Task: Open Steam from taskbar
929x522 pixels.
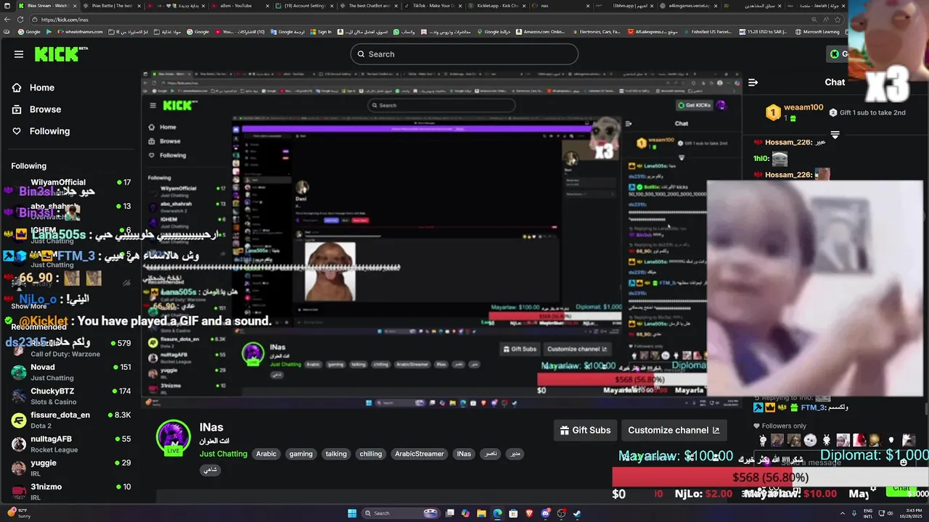Action: click(x=577, y=513)
